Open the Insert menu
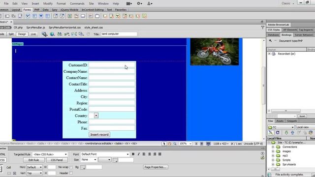 coord(35,3)
